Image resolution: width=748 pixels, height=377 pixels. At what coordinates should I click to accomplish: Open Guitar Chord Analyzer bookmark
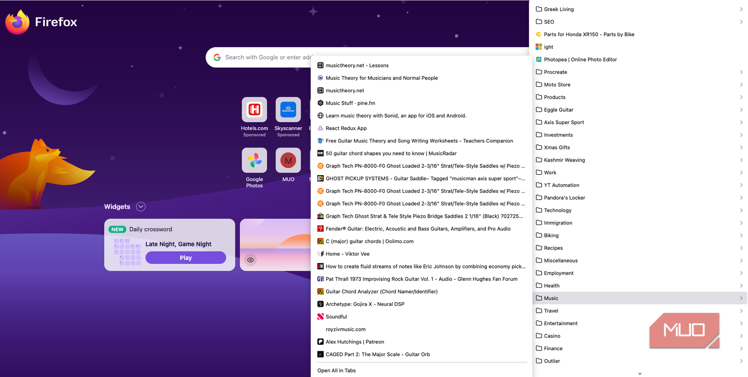[x=422, y=291]
